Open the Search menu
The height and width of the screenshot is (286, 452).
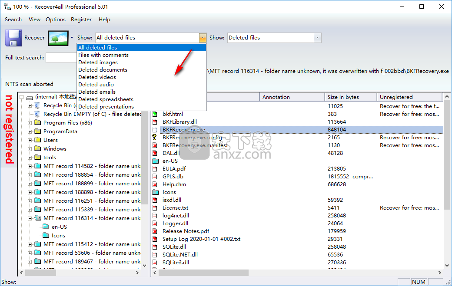coord(13,19)
